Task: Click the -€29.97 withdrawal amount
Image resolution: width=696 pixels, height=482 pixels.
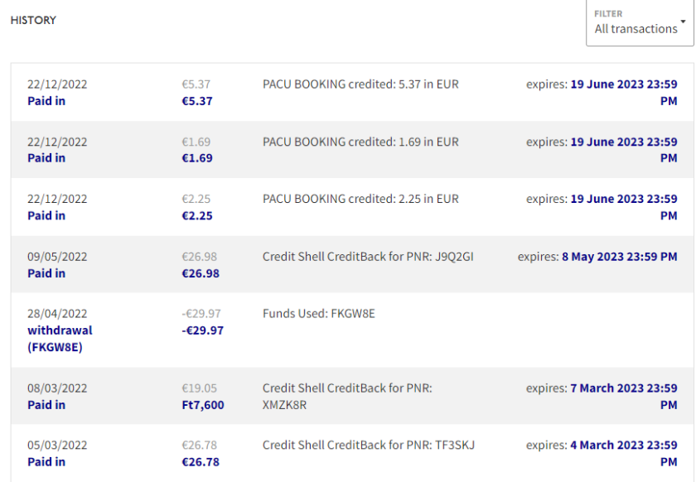Action: [203, 330]
